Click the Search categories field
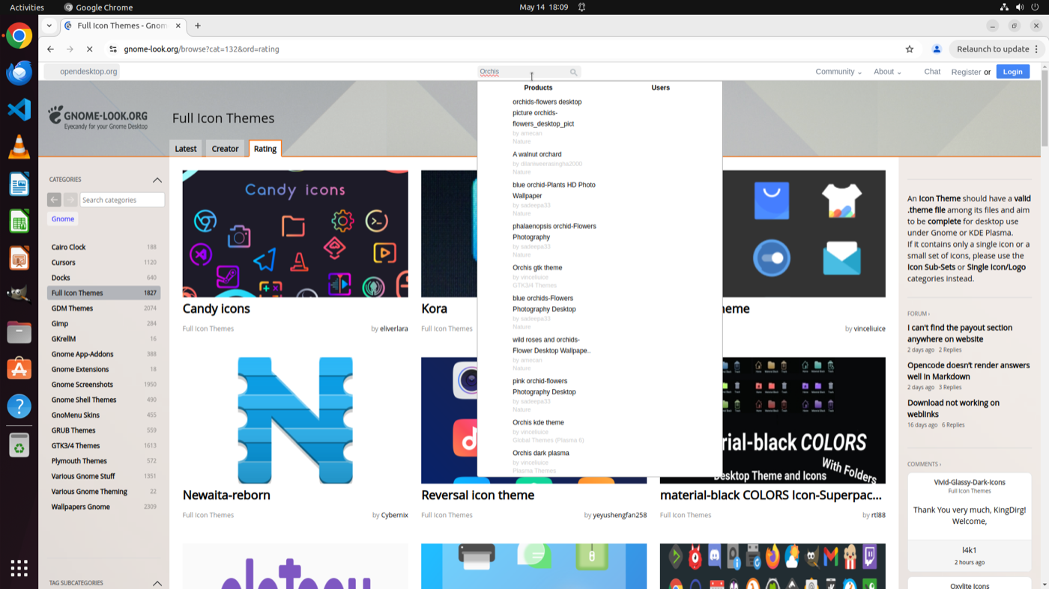The height and width of the screenshot is (589, 1049). point(122,200)
